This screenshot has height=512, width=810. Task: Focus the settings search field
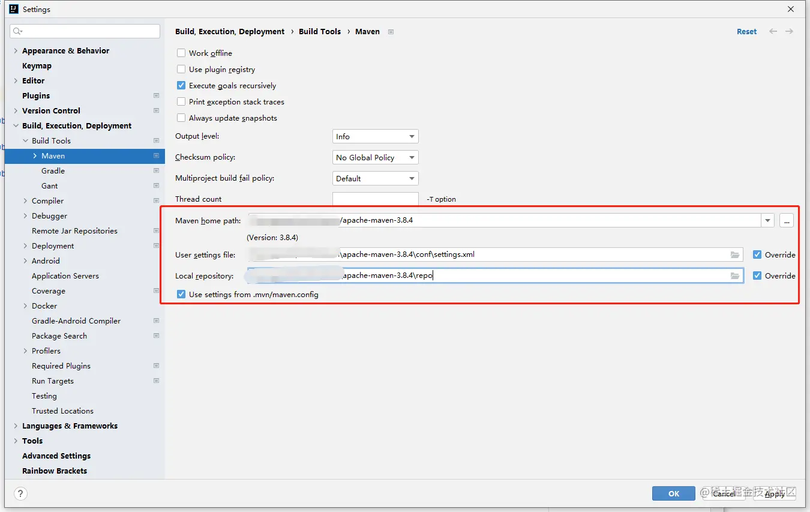[x=85, y=31]
